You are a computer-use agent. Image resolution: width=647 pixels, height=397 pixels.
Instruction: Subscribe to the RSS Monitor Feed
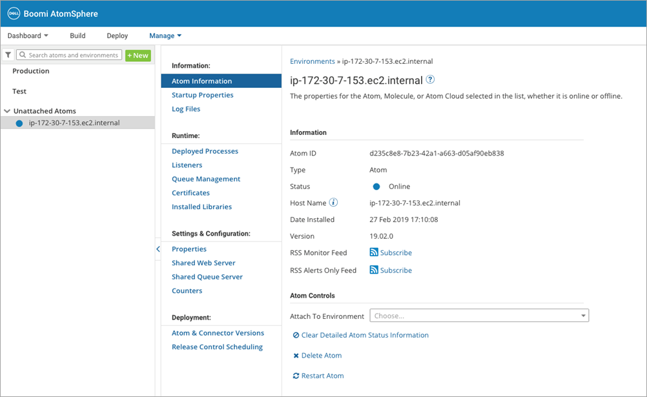pyautogui.click(x=396, y=252)
